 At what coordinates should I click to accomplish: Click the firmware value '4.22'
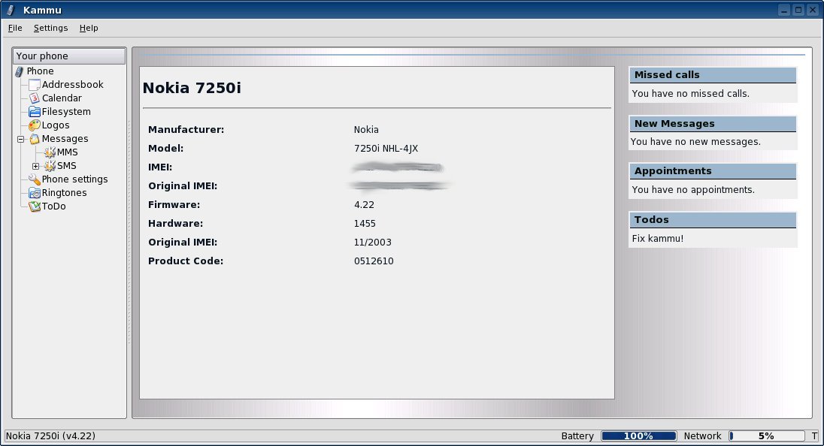coord(364,205)
